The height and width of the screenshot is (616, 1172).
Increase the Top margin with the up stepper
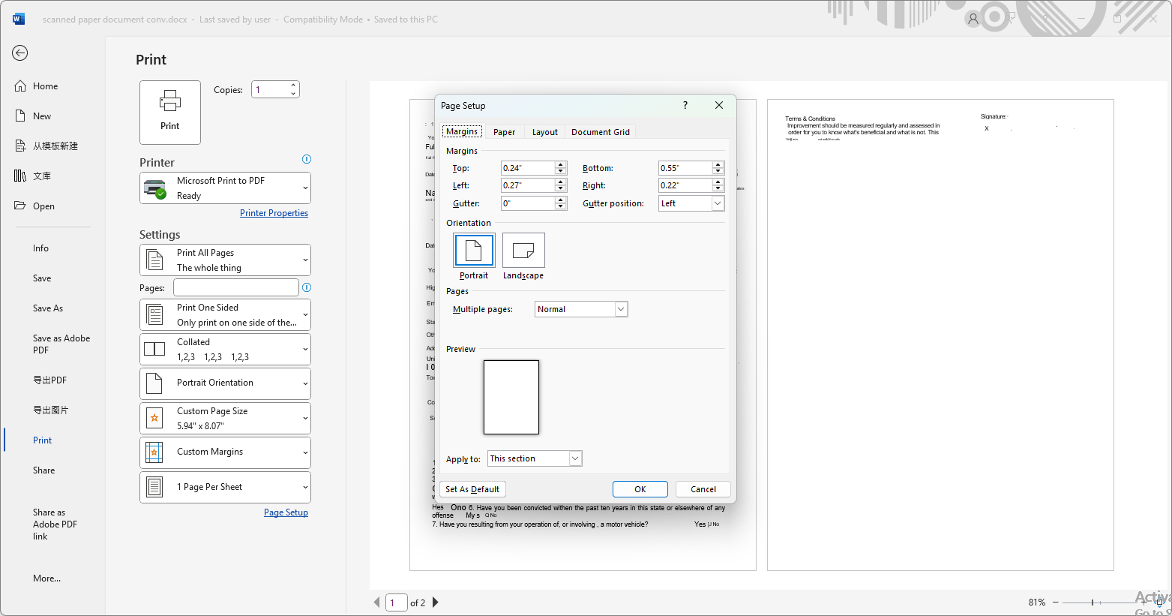pos(560,164)
